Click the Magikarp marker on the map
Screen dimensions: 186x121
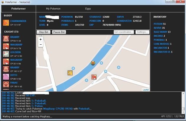[94, 77]
